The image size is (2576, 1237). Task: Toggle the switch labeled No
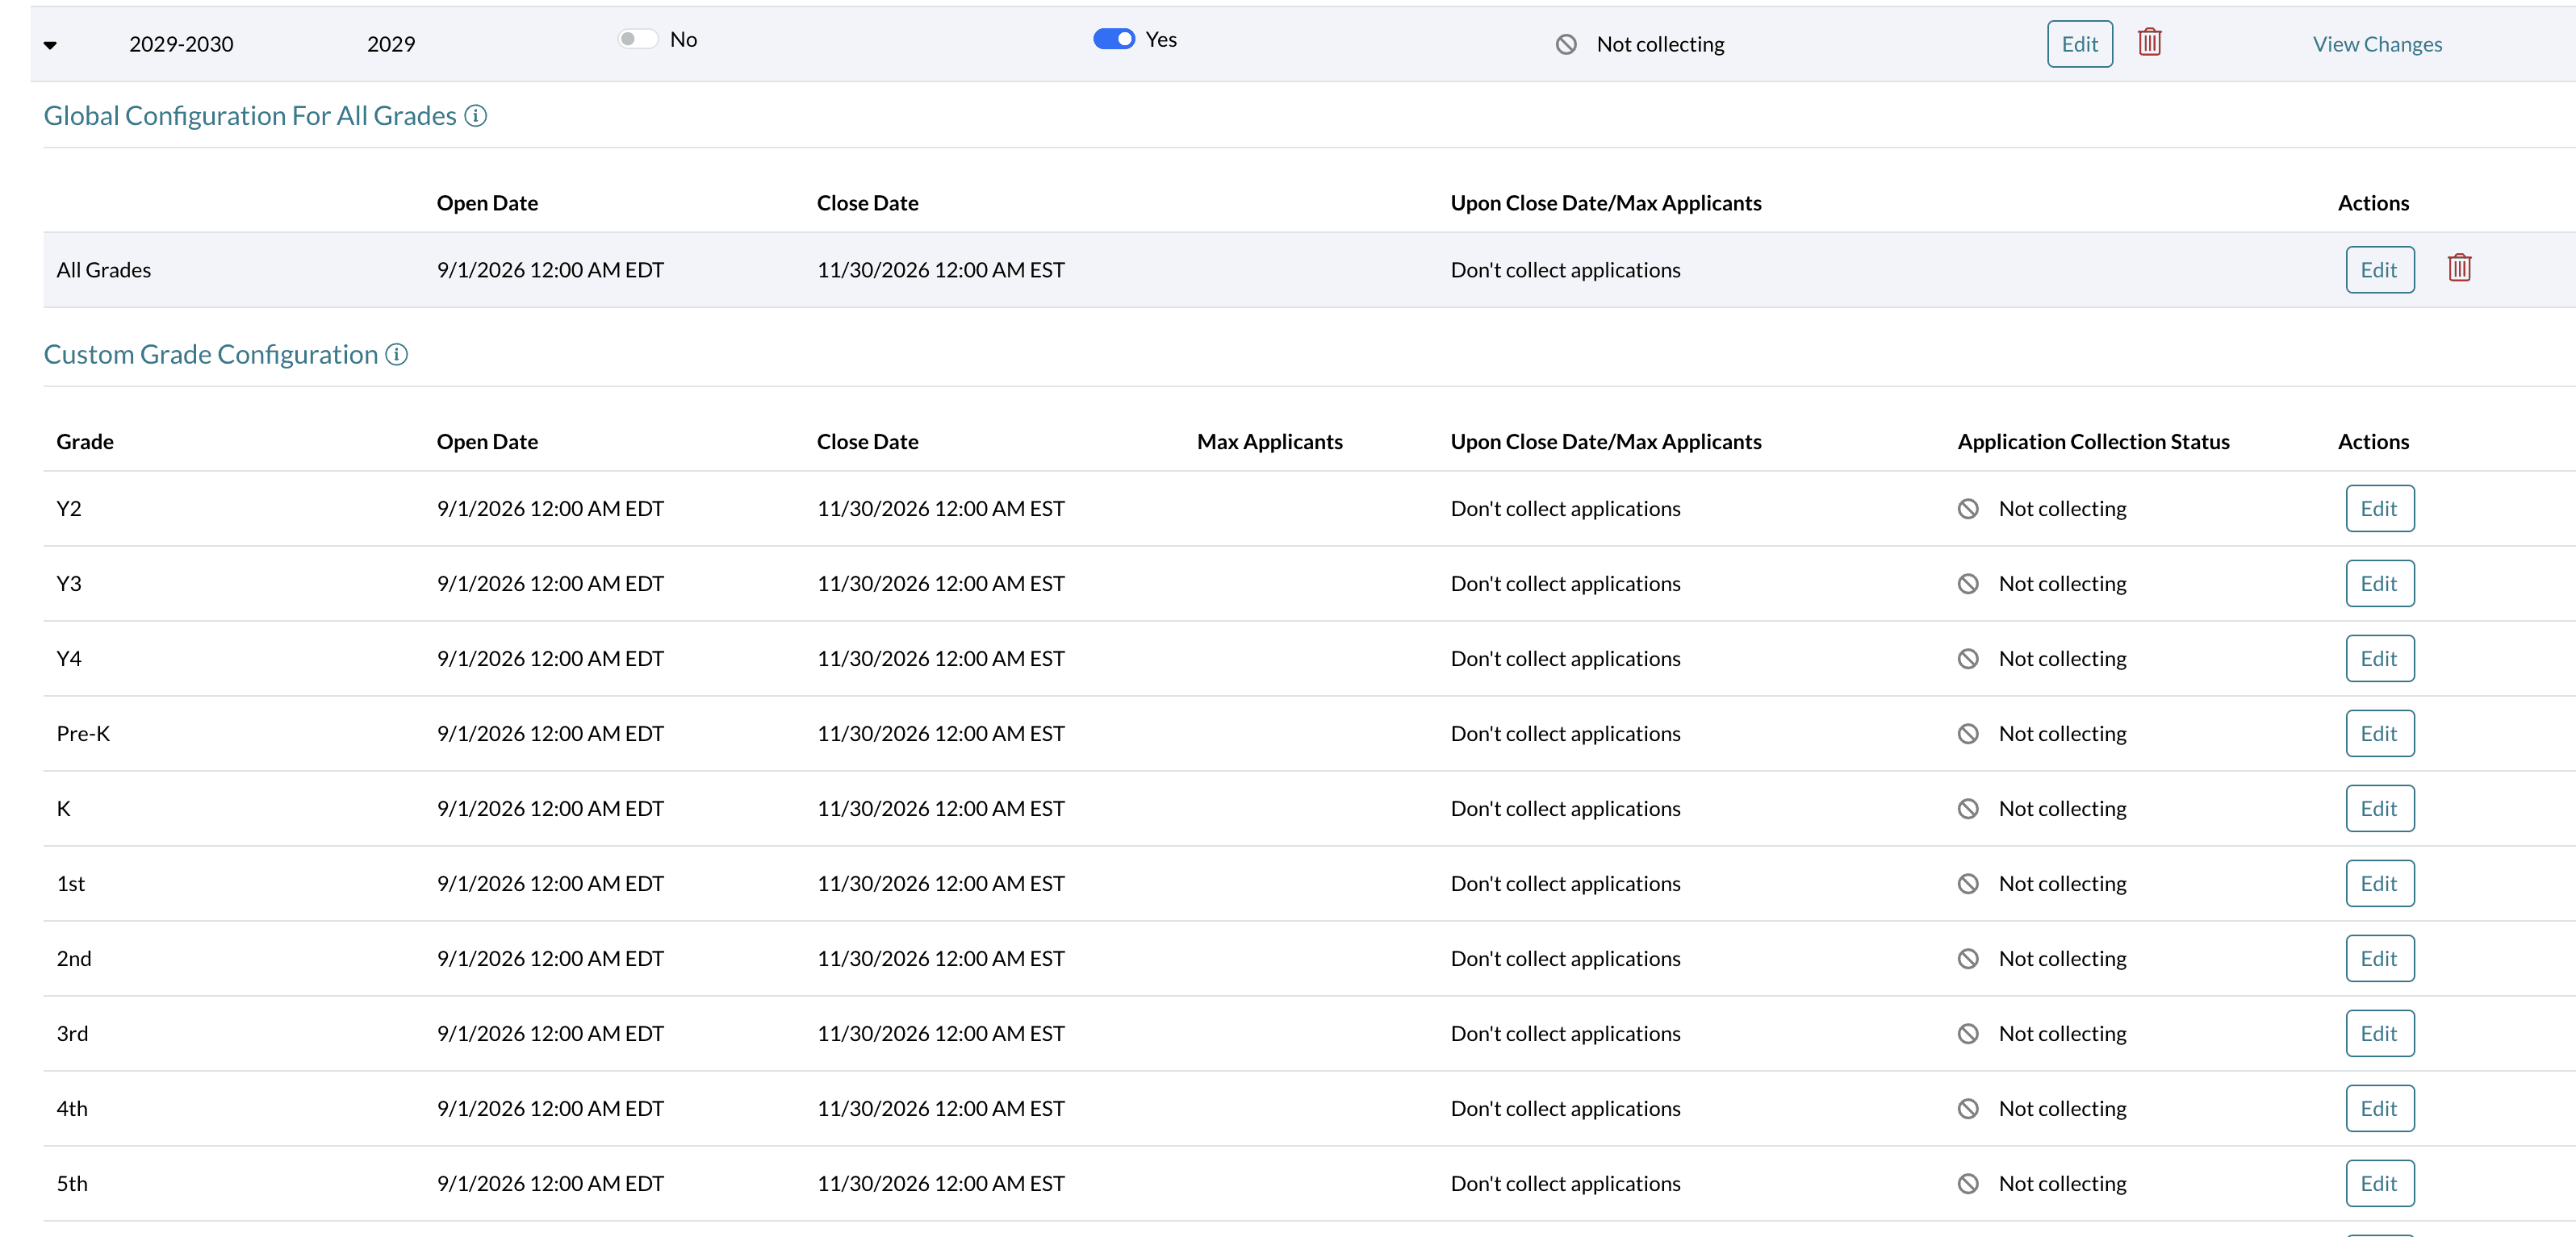click(x=638, y=39)
